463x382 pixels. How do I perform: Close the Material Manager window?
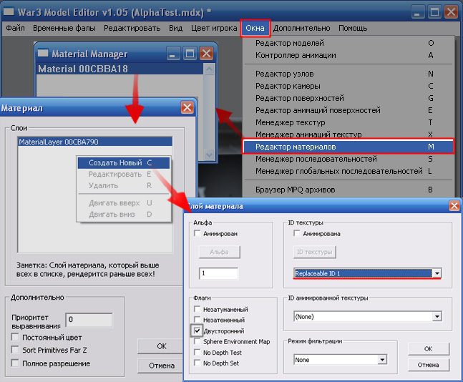tap(206, 54)
